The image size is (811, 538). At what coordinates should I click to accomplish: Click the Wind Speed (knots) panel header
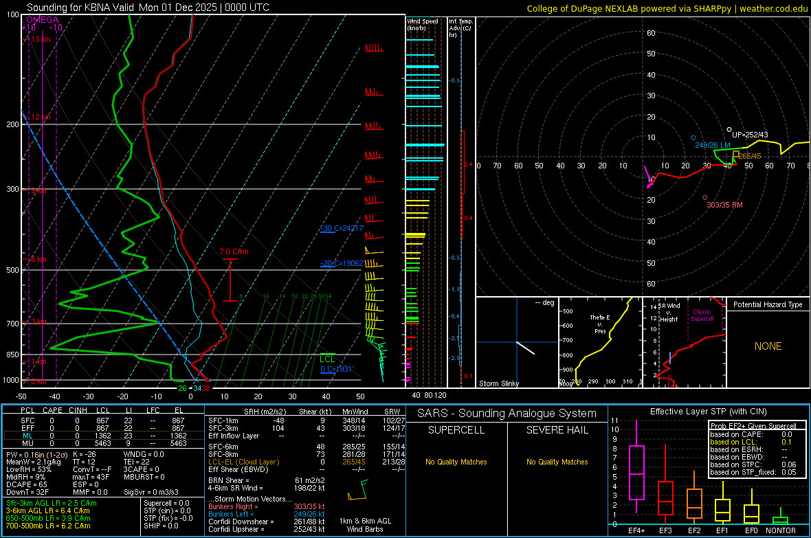pos(423,24)
